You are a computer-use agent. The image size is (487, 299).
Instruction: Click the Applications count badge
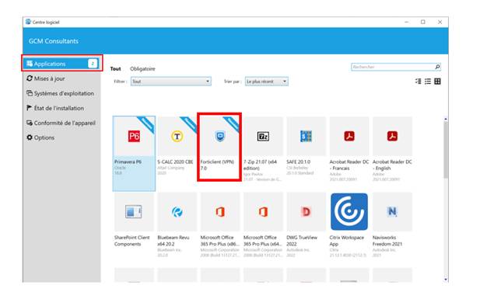(x=93, y=63)
